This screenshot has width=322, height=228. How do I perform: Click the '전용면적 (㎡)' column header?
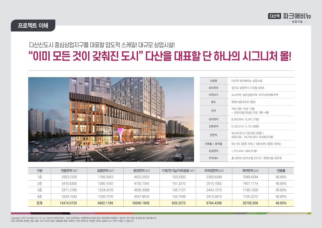pyautogui.click(x=69, y=171)
